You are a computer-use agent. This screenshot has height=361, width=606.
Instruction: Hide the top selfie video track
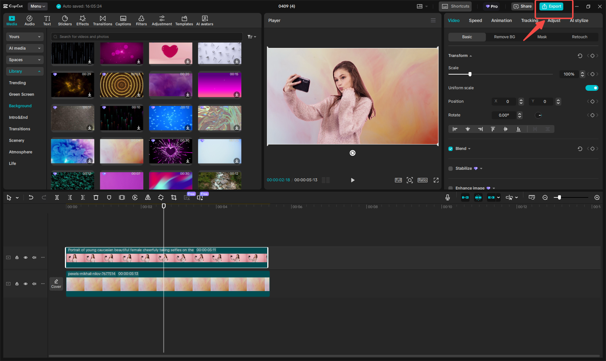pyautogui.click(x=25, y=258)
